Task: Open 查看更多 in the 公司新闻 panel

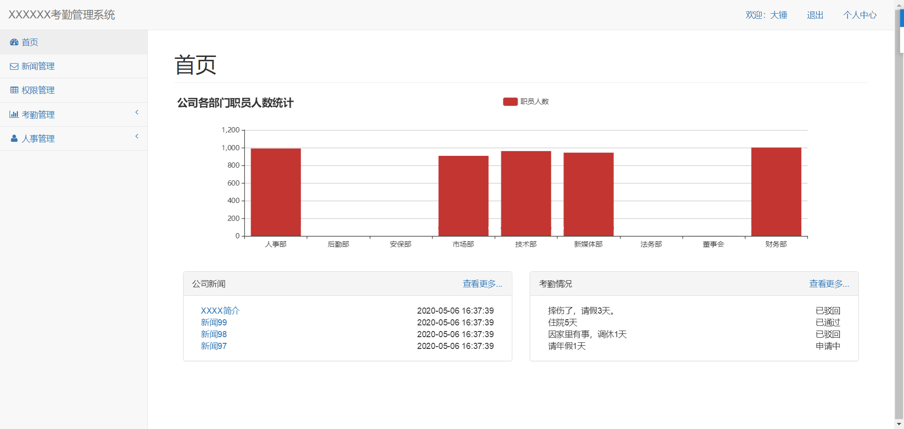Action: pos(482,283)
